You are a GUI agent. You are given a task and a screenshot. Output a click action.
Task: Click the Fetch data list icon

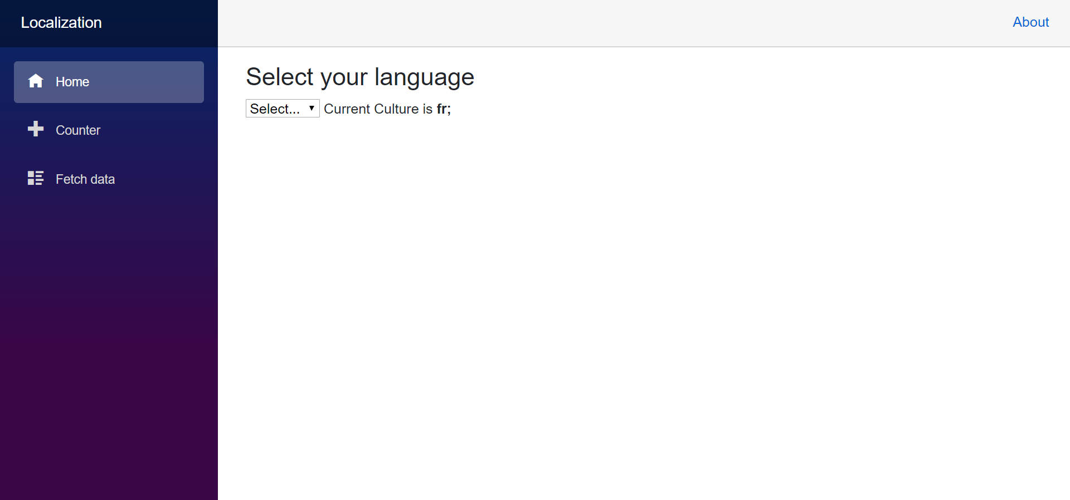pos(36,178)
